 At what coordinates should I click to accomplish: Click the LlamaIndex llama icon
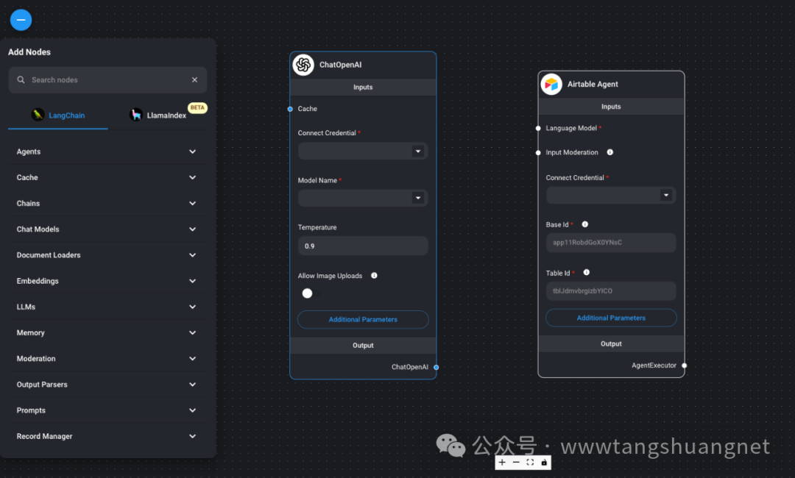click(136, 115)
